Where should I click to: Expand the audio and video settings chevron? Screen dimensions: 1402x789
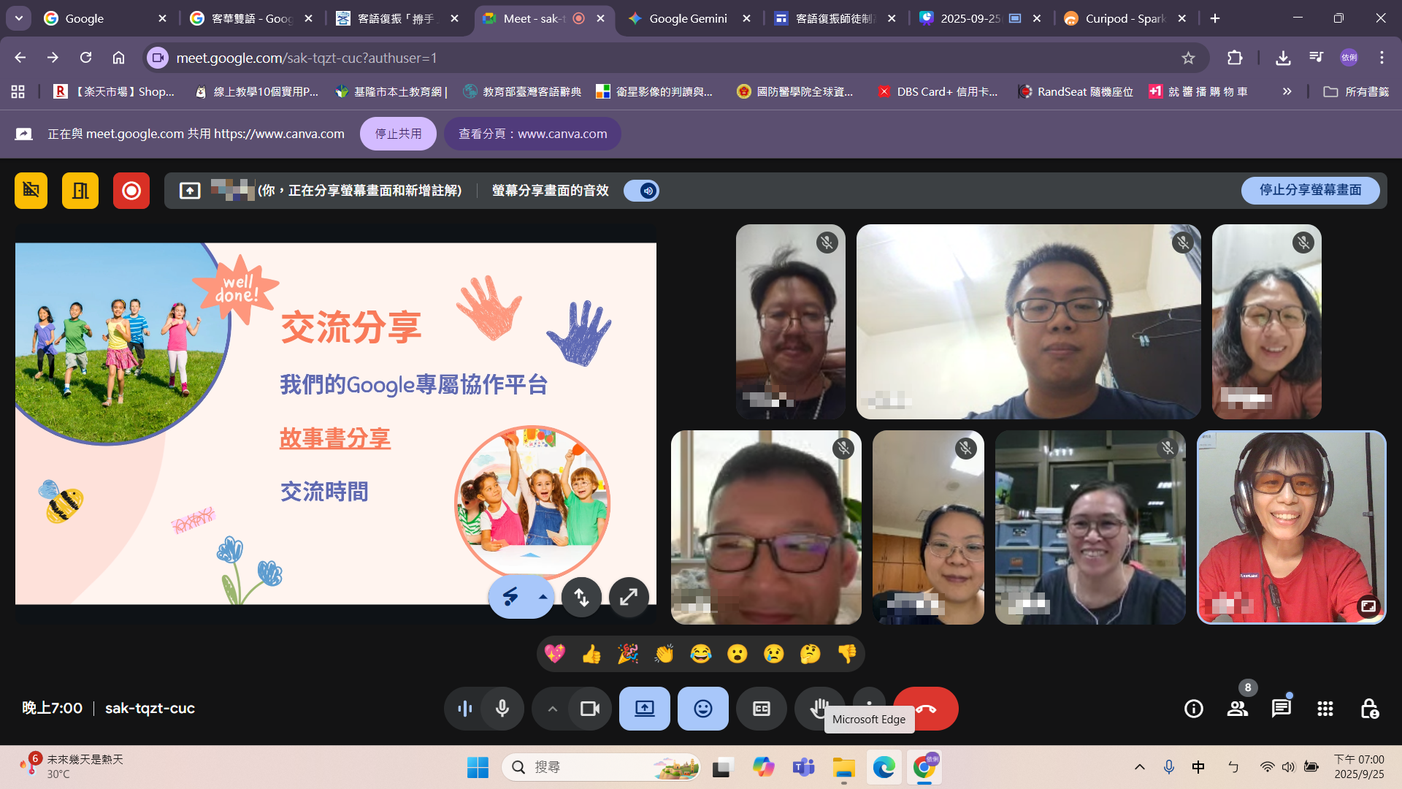point(553,709)
